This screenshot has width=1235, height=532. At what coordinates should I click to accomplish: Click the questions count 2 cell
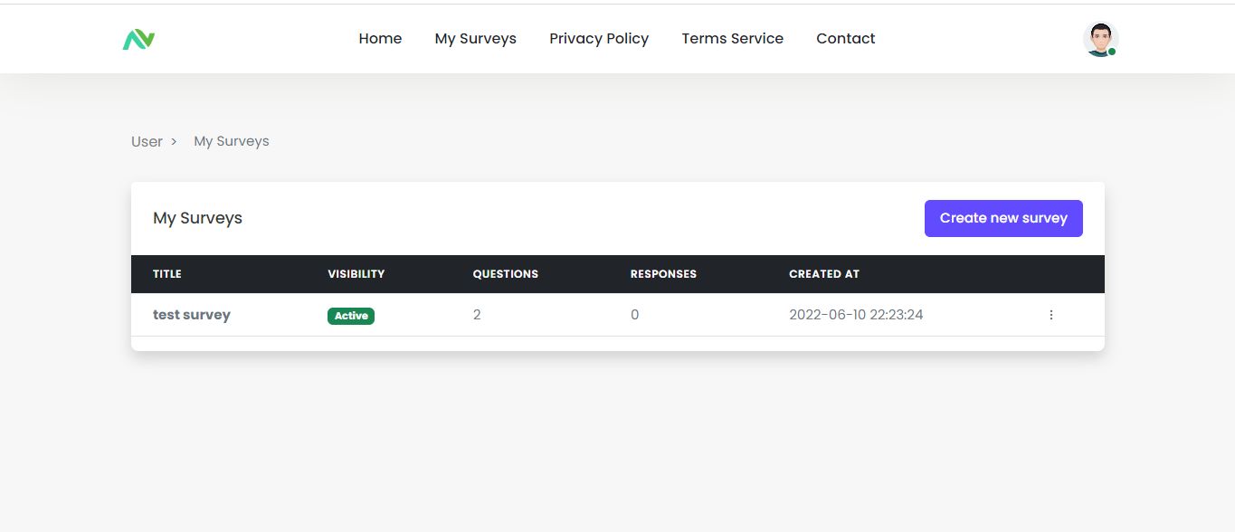pyautogui.click(x=477, y=315)
